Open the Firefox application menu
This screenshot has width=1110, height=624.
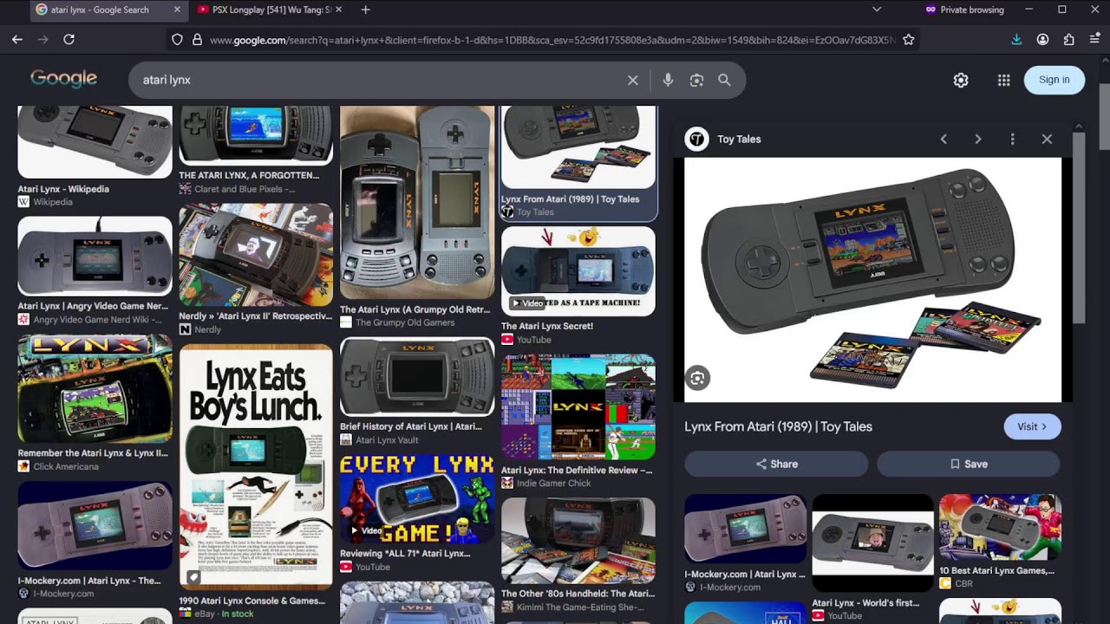tap(1094, 39)
